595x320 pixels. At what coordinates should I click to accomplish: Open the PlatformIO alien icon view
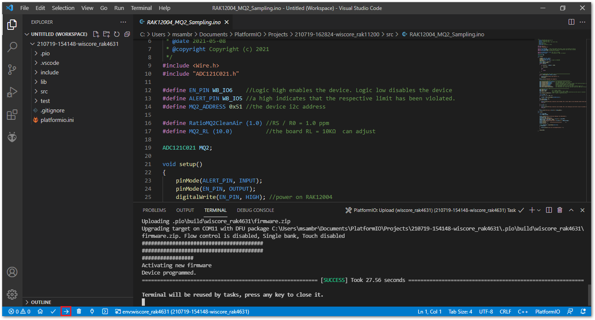coord(12,137)
